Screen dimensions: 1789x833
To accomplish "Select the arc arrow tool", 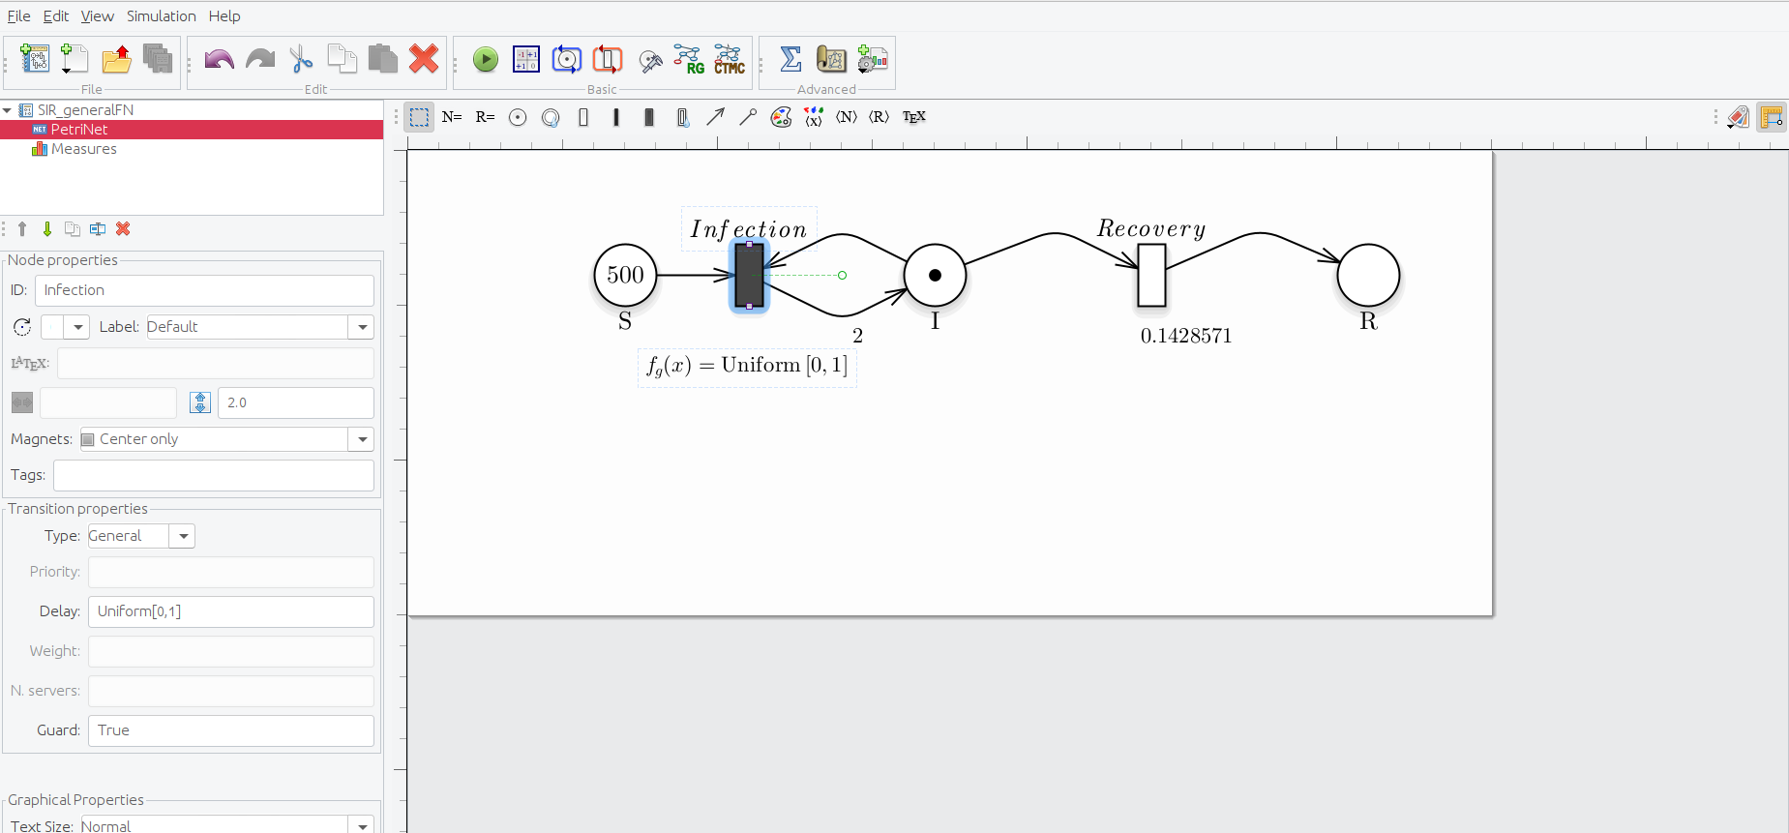I will pos(715,118).
